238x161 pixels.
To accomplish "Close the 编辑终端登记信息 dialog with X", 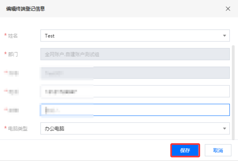I will click(228, 9).
